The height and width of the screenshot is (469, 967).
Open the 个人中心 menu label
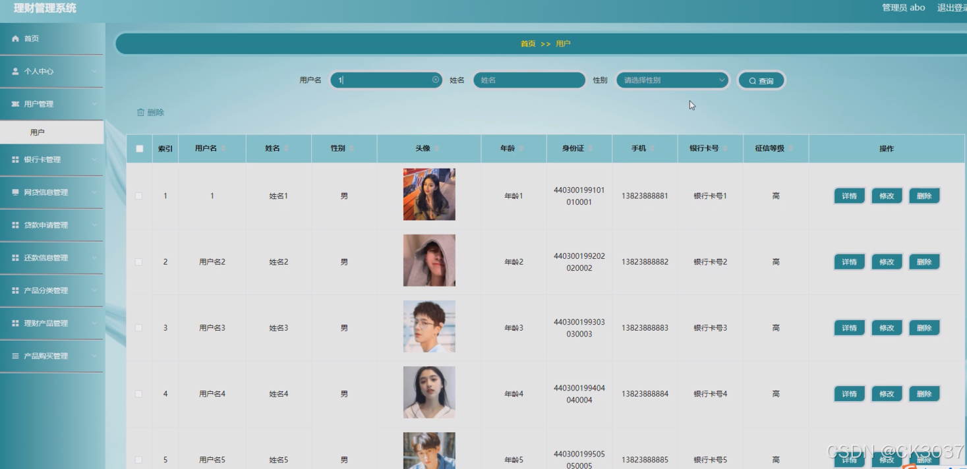click(39, 71)
